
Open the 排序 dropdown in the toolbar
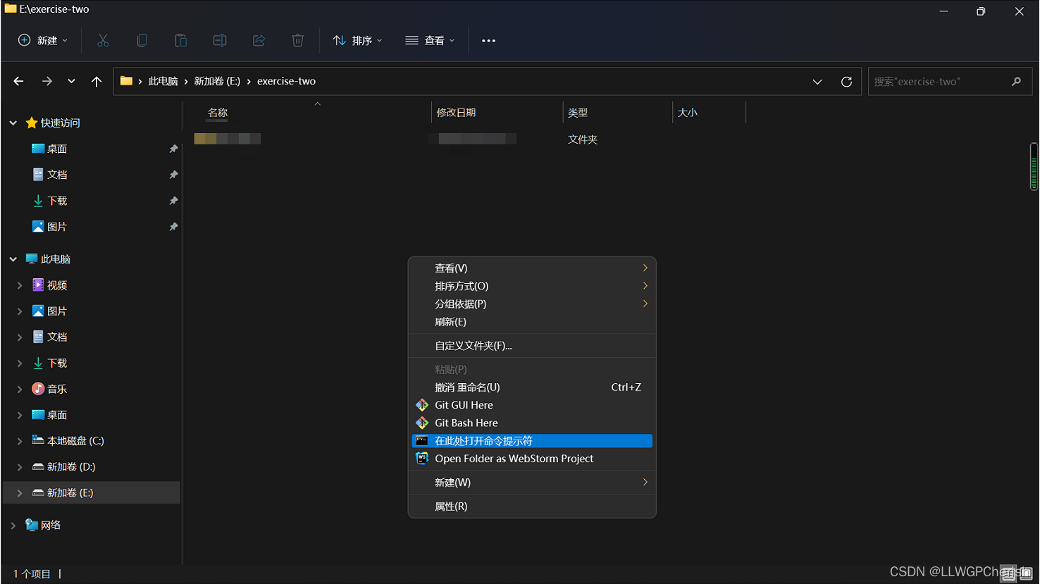(x=357, y=40)
